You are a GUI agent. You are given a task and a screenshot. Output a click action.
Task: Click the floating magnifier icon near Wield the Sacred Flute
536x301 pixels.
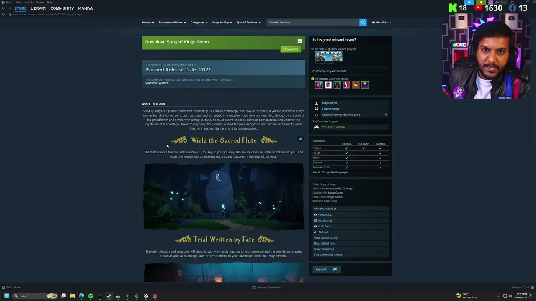300,139
